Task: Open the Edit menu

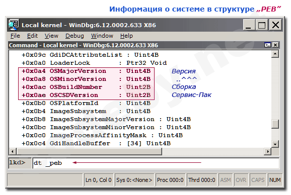Action: click(x=32, y=36)
